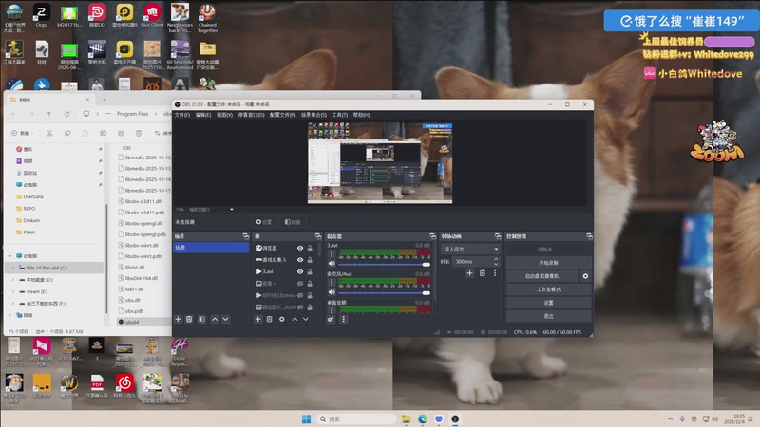Open 3.avi audio track options dots
The height and width of the screenshot is (427, 760).
point(332,253)
